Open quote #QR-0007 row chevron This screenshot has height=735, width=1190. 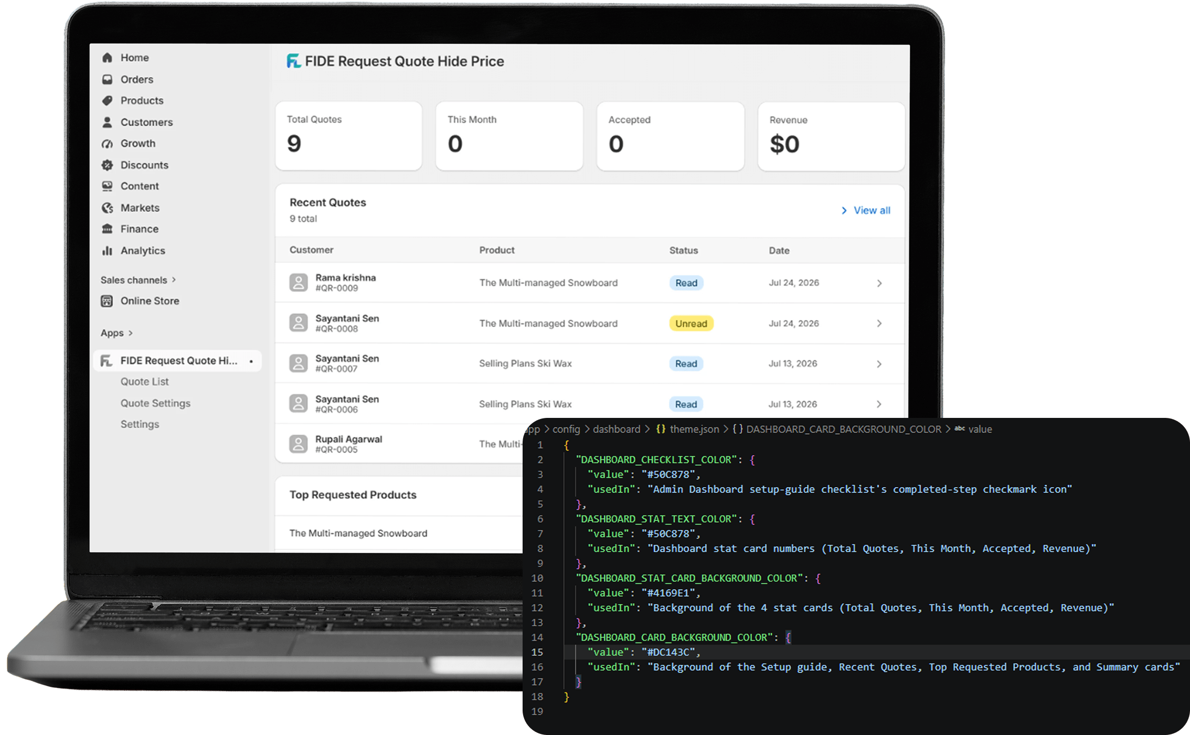click(879, 364)
